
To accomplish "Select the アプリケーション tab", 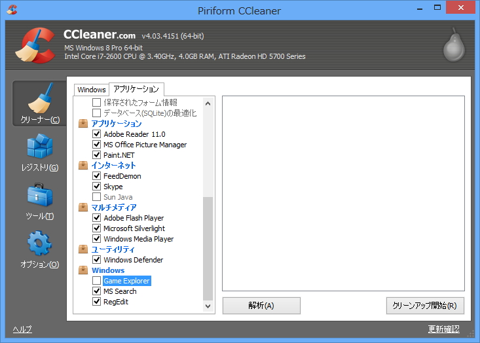I will click(x=136, y=89).
